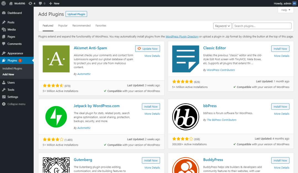Expand the Help panel
This screenshot has height=173, width=298.
[286, 10]
